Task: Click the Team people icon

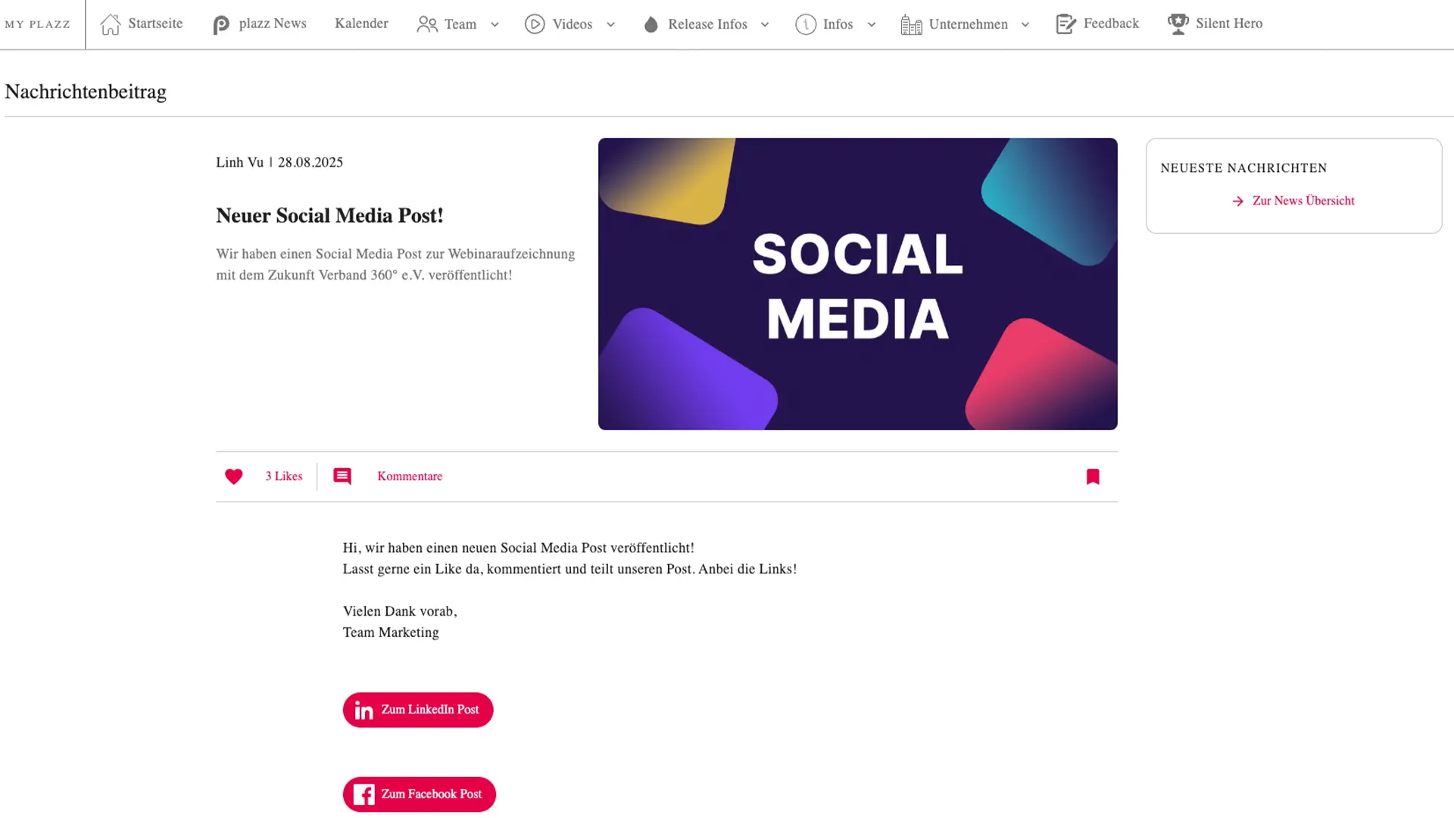Action: [x=427, y=24]
